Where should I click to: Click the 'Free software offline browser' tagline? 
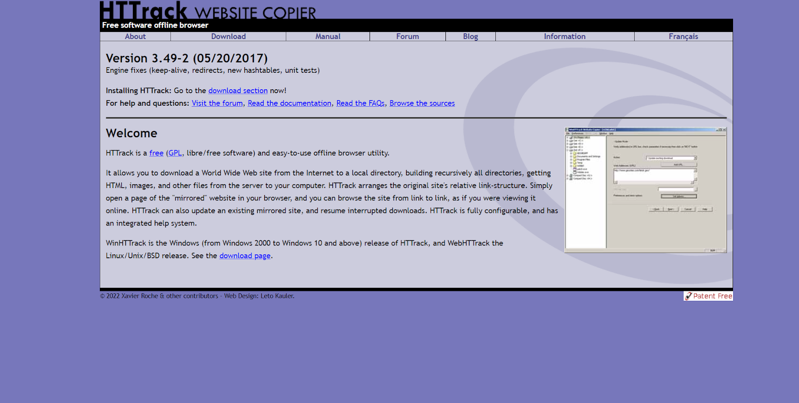(155, 25)
